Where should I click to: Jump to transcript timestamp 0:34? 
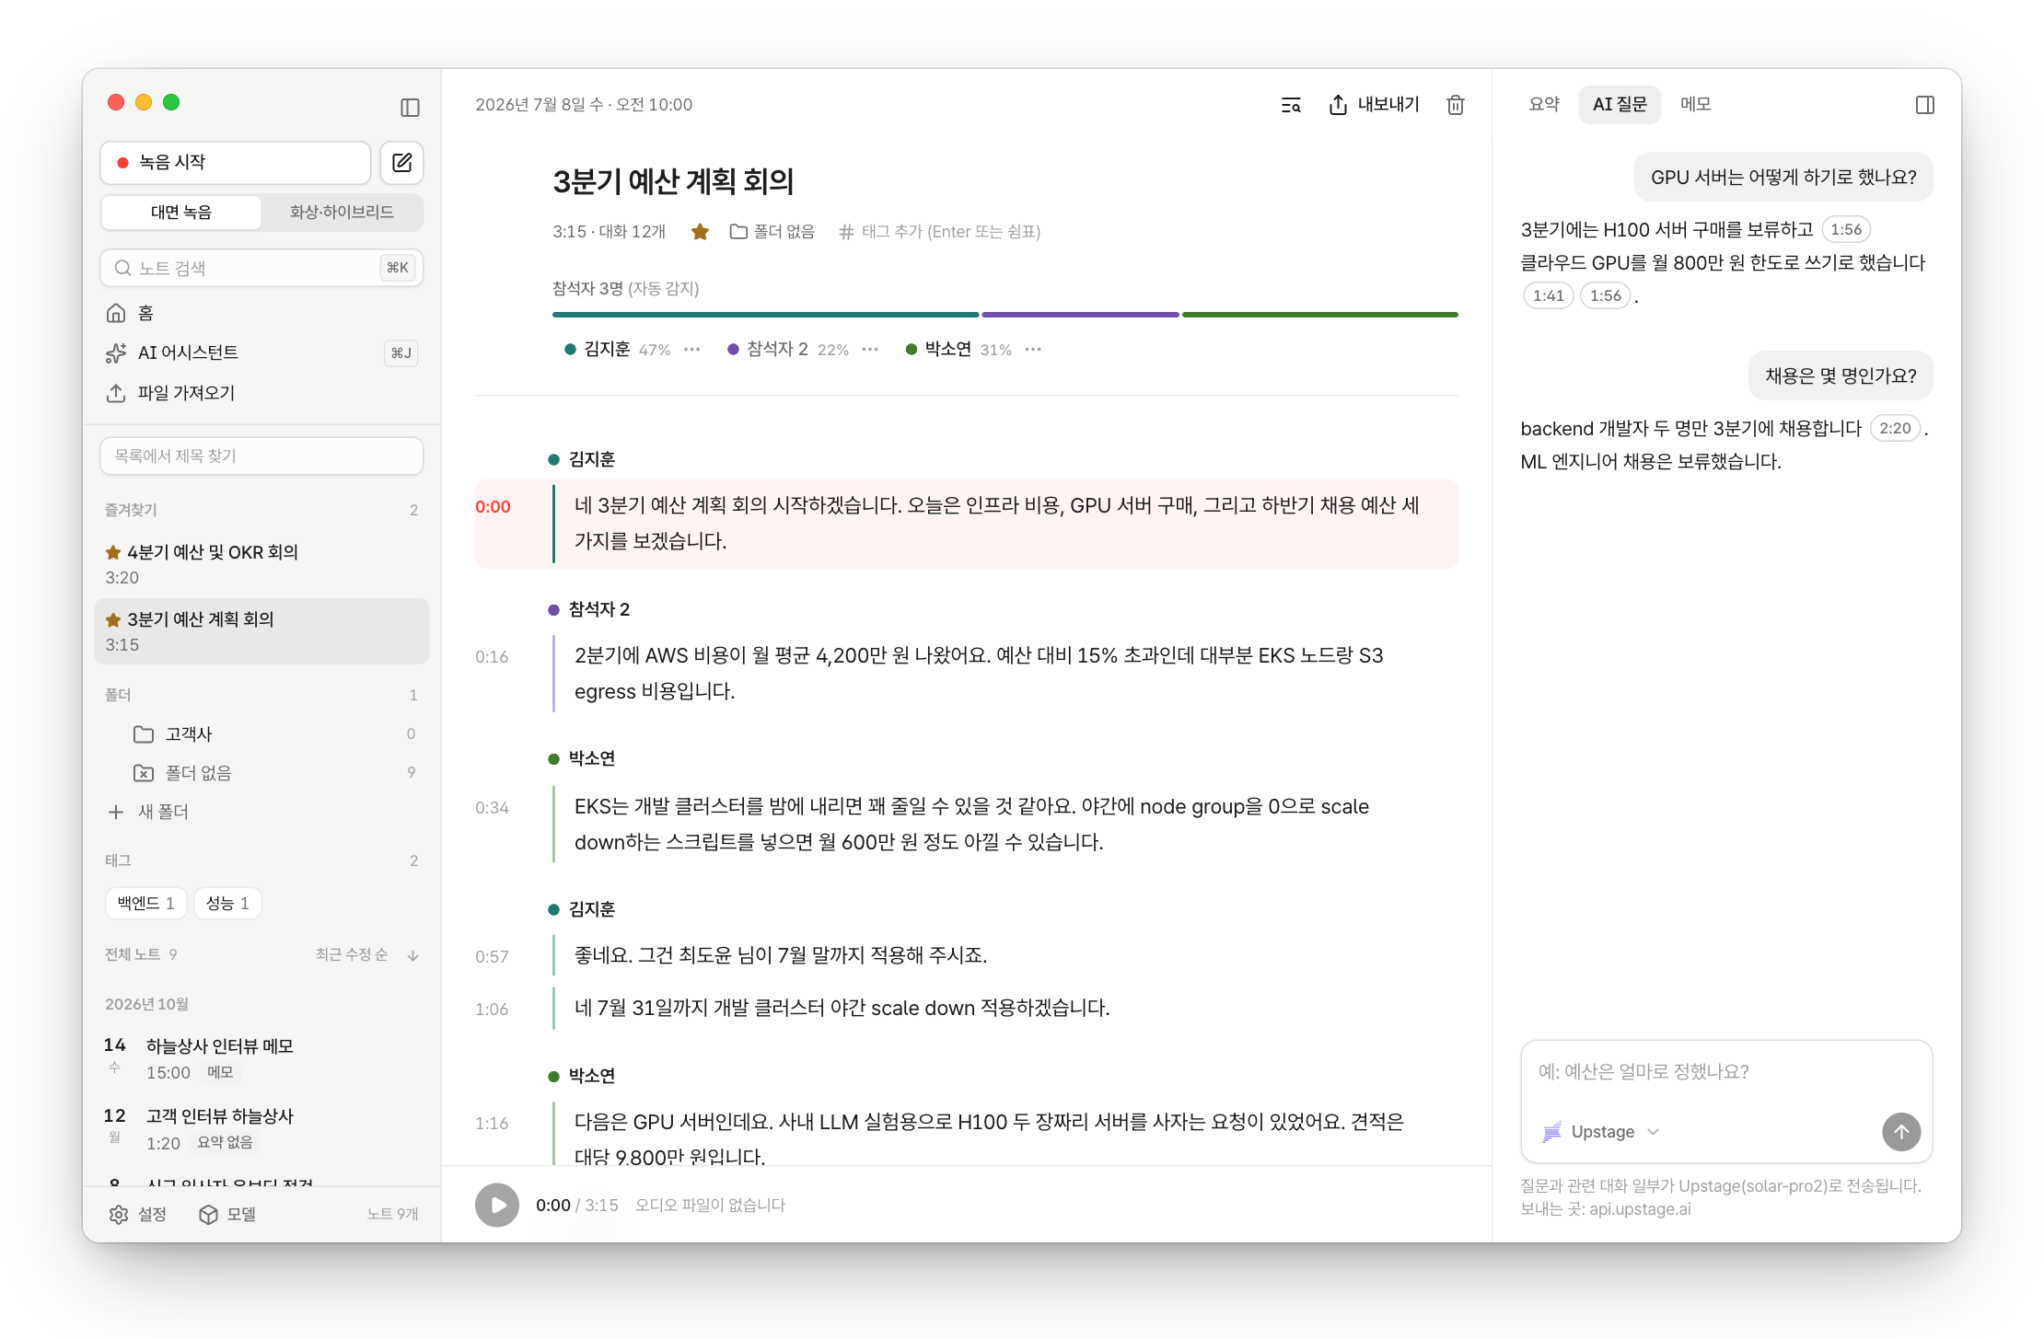pyautogui.click(x=492, y=808)
